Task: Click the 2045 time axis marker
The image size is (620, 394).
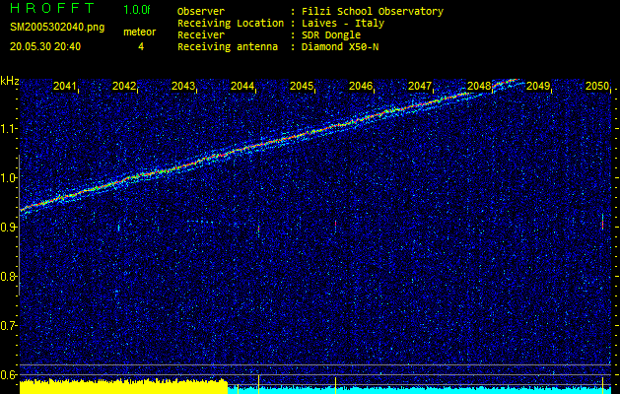Action: 302,86
